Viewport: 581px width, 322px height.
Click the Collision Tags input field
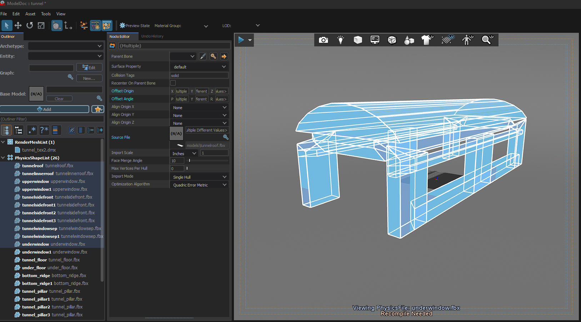(199, 75)
